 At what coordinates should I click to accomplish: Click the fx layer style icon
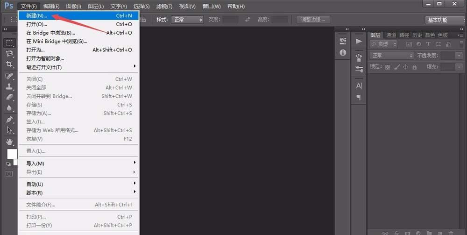396,233
